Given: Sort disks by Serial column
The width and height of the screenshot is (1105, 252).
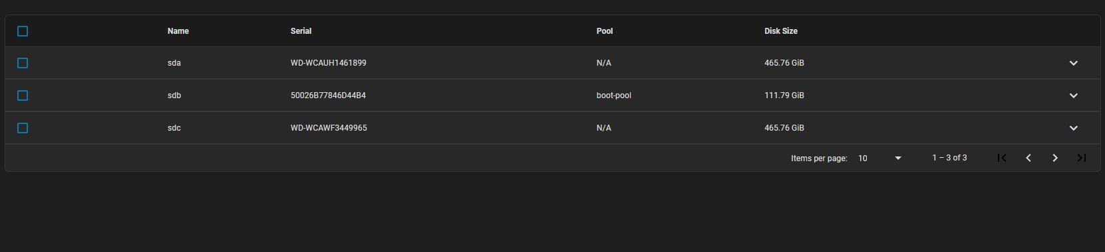Looking at the screenshot, I should tap(301, 31).
